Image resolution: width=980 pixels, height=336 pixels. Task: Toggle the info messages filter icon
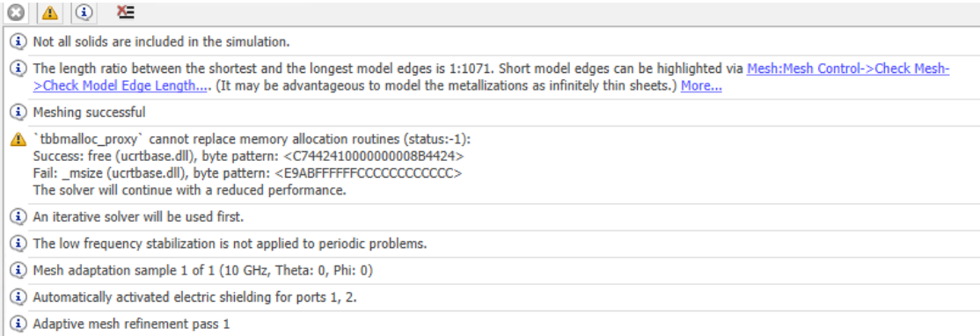pyautogui.click(x=85, y=12)
